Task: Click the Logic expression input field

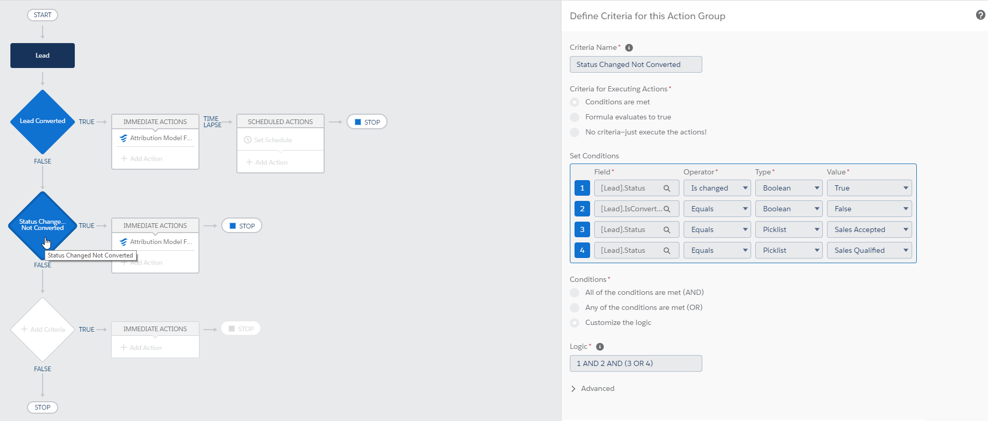Action: 635,363
